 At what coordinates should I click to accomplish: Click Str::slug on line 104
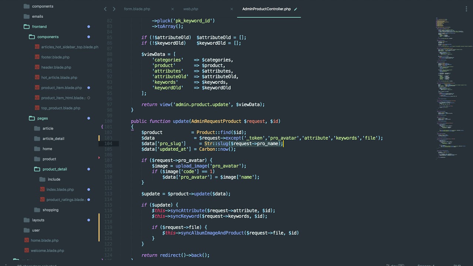tap(216, 143)
